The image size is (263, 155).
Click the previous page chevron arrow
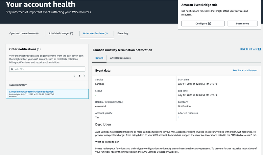[x=74, y=76]
